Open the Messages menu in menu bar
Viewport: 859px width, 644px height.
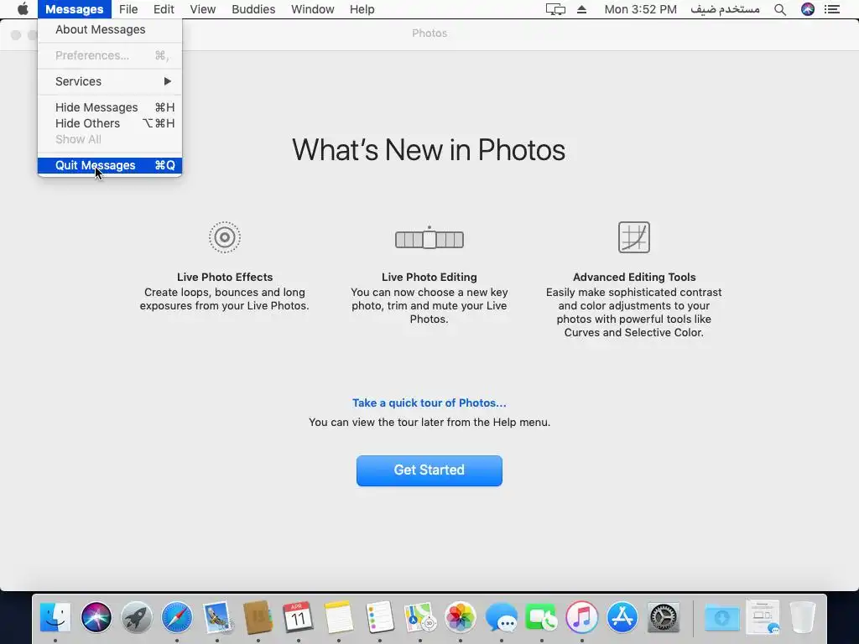click(x=75, y=9)
